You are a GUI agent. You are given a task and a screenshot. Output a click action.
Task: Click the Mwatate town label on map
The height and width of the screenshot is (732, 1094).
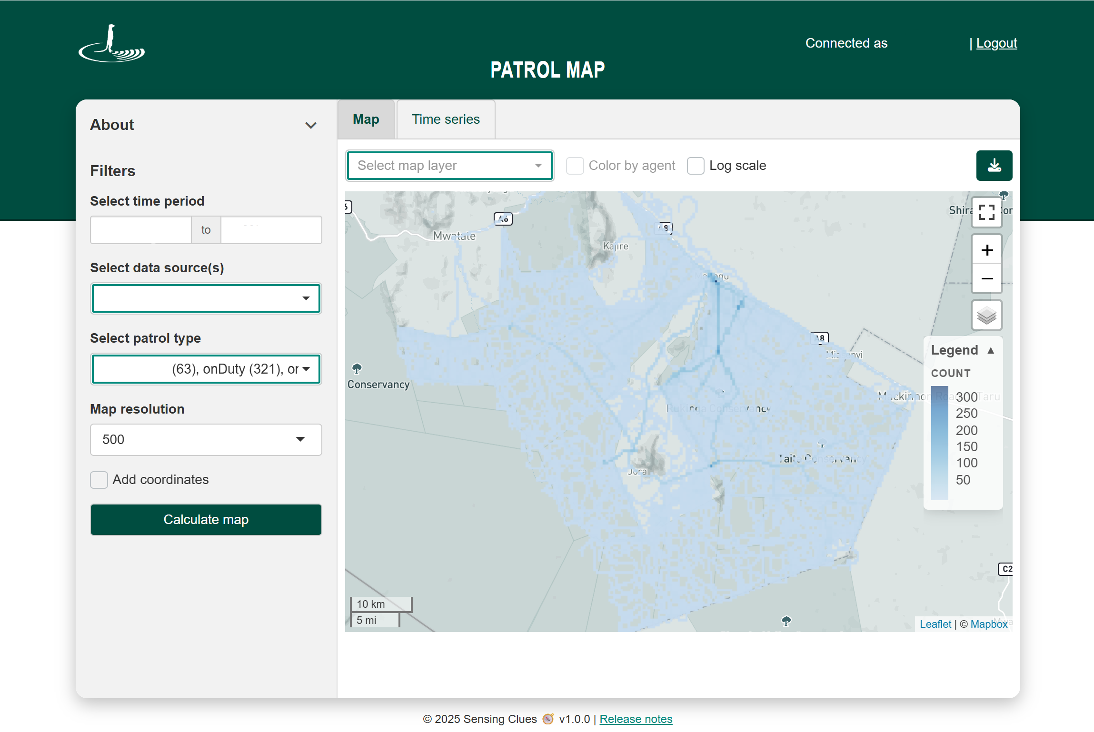[454, 236]
